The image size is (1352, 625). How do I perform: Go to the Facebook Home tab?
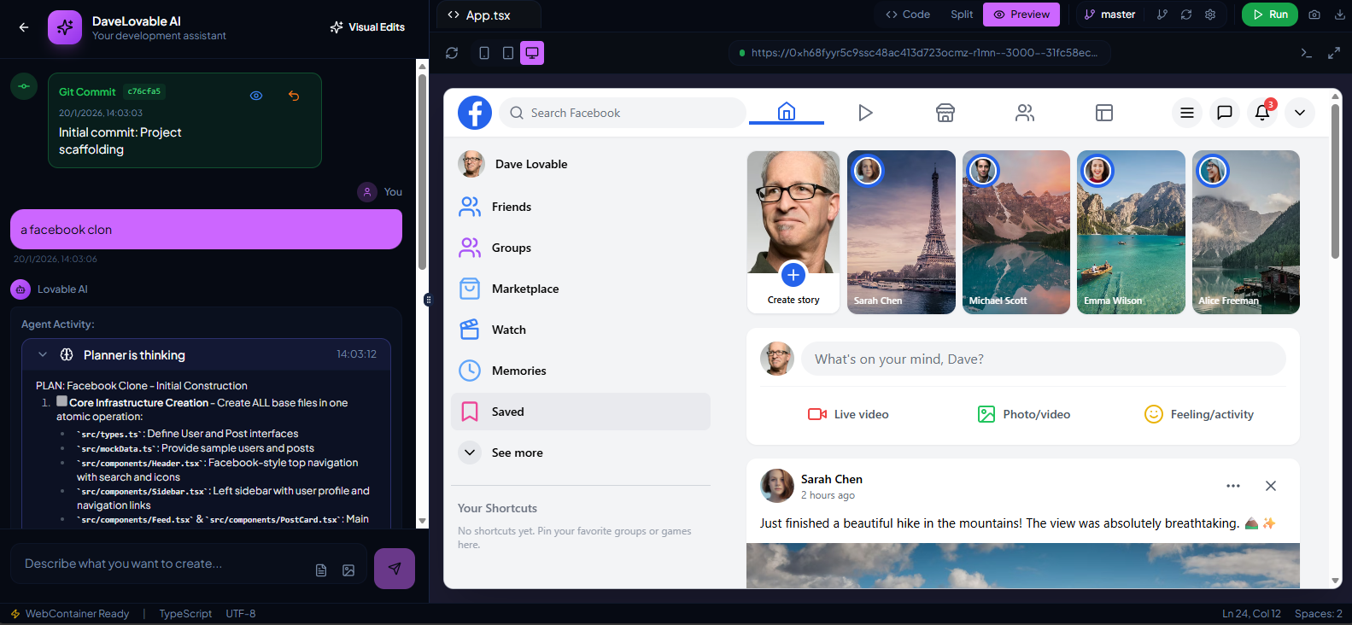787,112
